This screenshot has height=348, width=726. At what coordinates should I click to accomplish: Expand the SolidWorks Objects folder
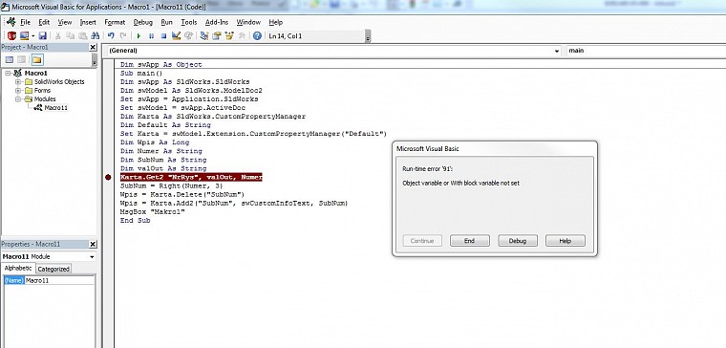18,82
